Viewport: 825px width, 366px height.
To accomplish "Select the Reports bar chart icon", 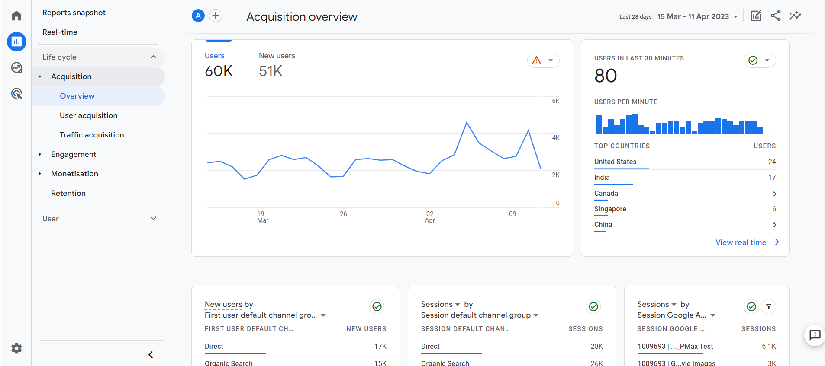I will point(16,42).
